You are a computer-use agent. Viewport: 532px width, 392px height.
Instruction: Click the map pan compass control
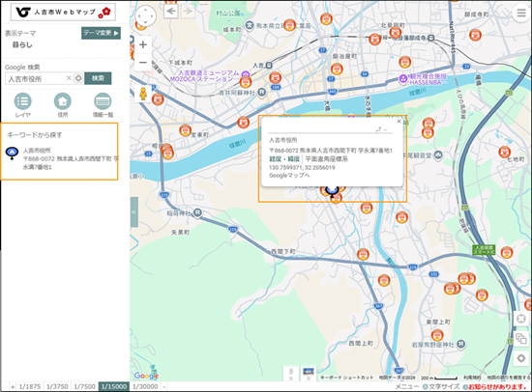click(145, 15)
